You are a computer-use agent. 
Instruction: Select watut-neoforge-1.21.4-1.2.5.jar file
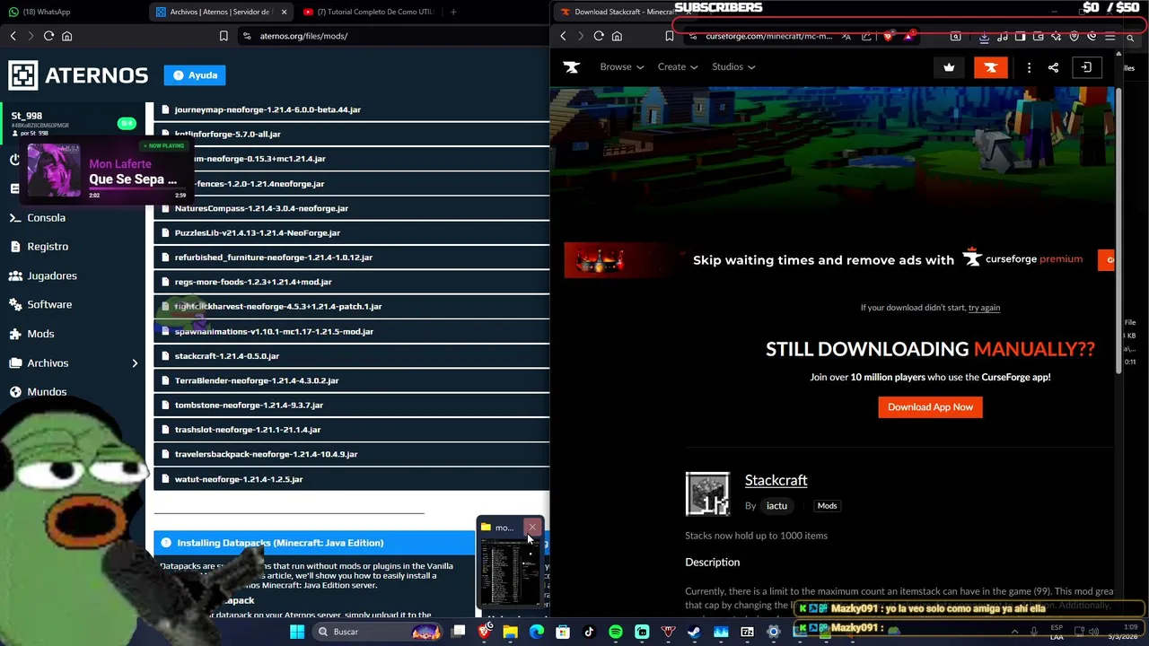[x=351, y=479]
